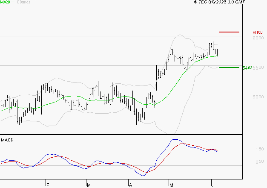
Task: Click the MACD indicator panel title
Action: pos(7,140)
